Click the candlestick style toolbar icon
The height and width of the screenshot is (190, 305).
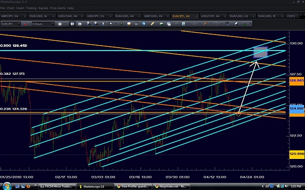(x=60, y=24)
